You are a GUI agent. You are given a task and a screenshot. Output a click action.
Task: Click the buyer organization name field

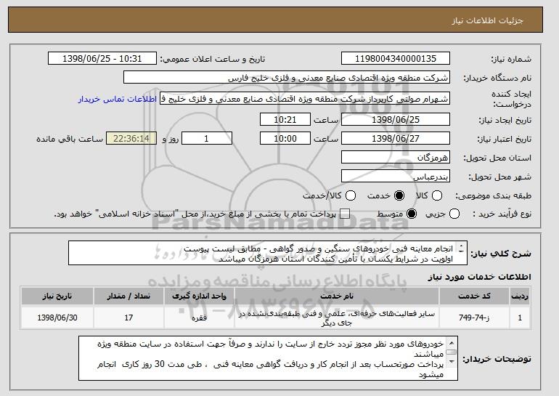click(287, 78)
